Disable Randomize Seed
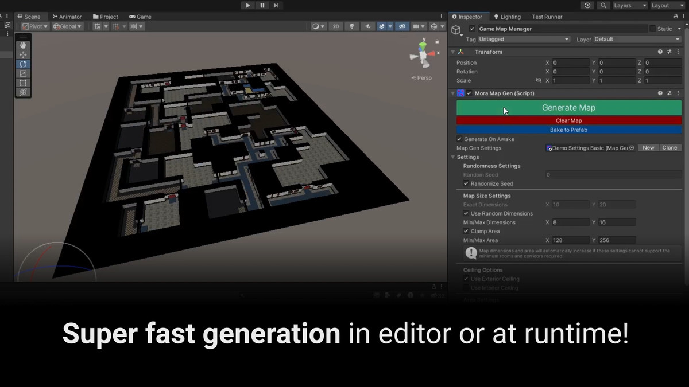 point(466,183)
